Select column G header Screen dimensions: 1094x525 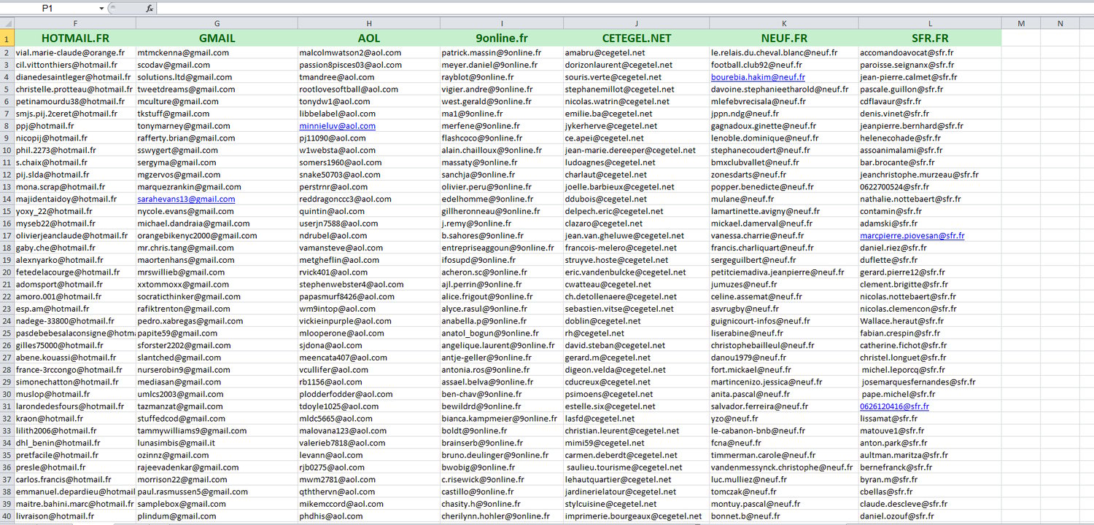click(217, 24)
